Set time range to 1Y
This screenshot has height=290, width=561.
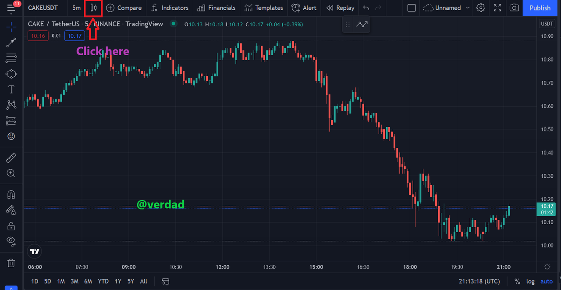(118, 281)
